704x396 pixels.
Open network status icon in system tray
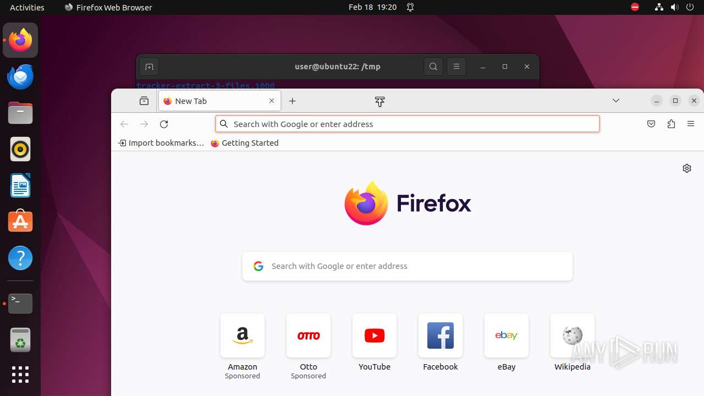tap(659, 7)
